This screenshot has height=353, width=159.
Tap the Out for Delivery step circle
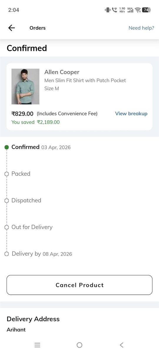pyautogui.click(x=7, y=227)
